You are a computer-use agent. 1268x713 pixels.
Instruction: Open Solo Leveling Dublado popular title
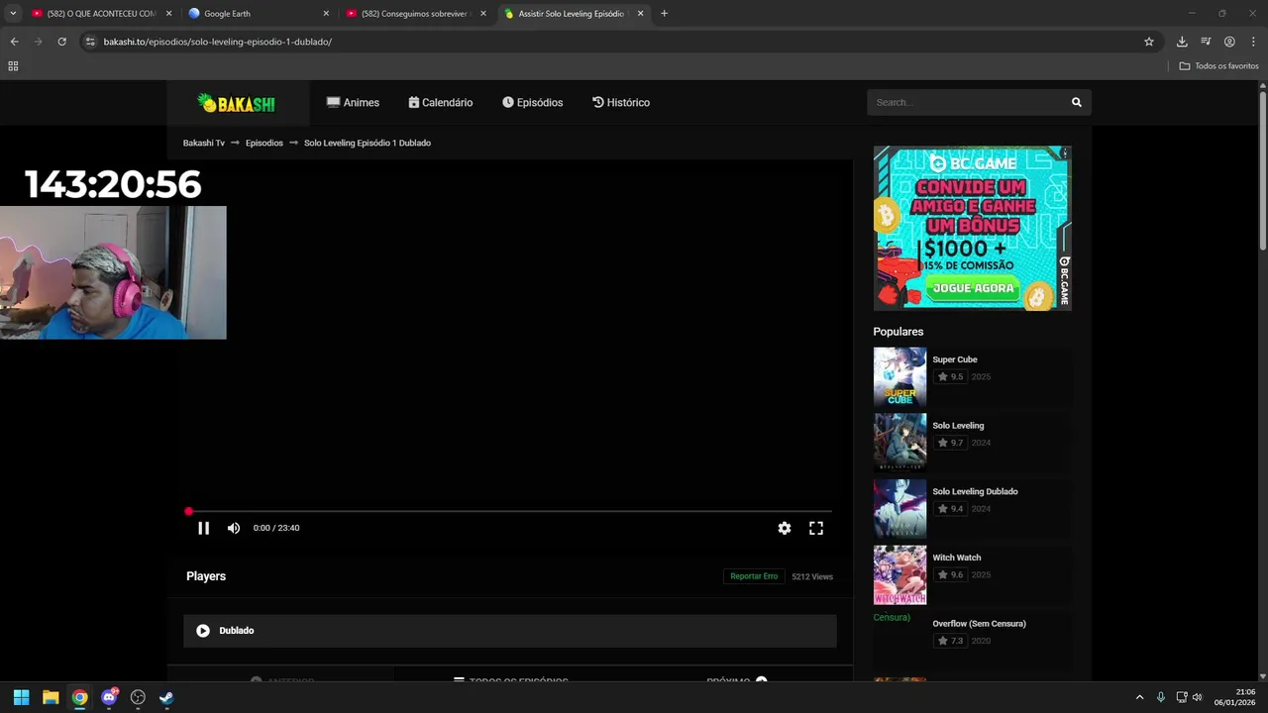pos(975,491)
